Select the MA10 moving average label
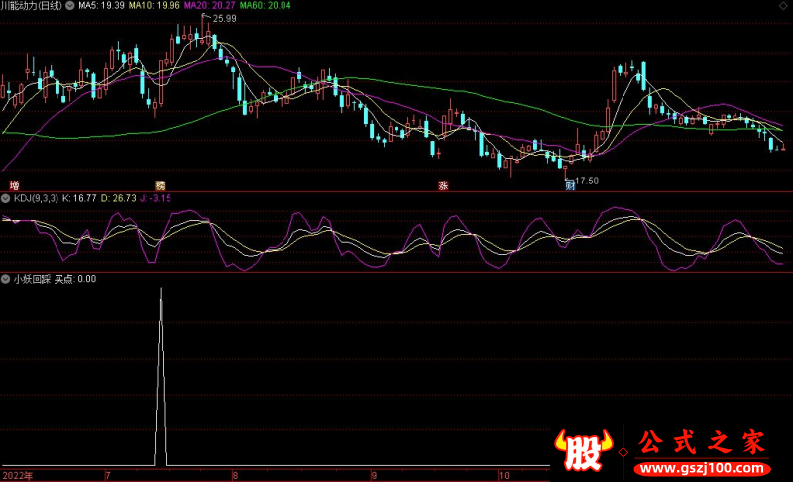This screenshot has height=482, width=793. [x=158, y=6]
